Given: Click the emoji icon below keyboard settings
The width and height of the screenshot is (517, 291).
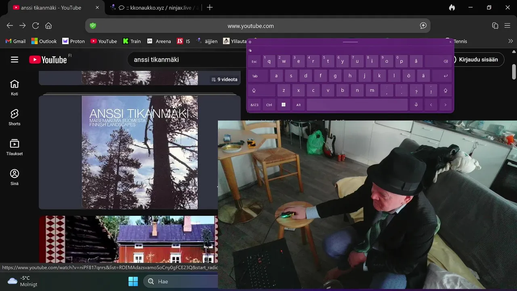Looking at the screenshot, I should click(250, 51).
